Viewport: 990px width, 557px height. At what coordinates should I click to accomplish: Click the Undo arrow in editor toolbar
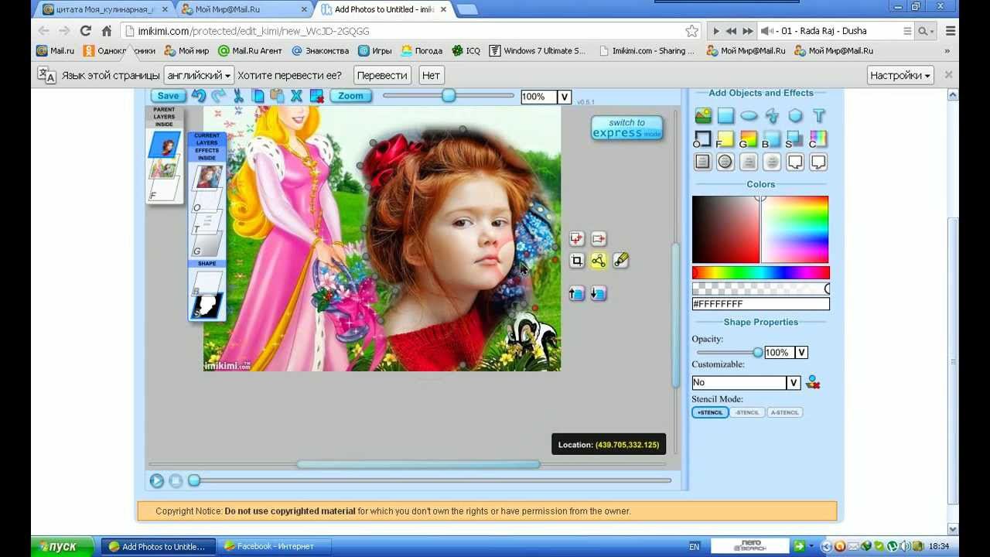coord(199,96)
